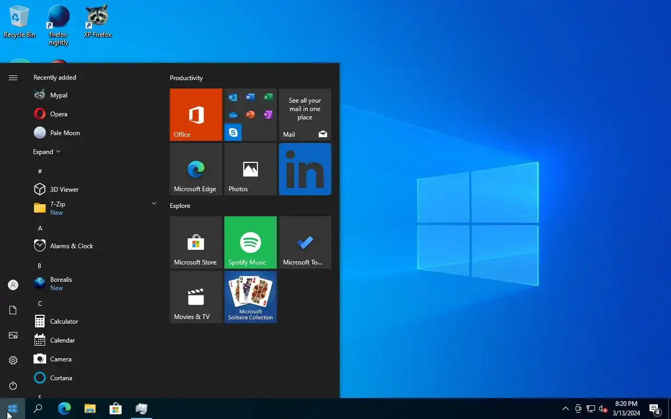Open the Microsoft Store tile
This screenshot has width=671, height=419.
(x=196, y=242)
